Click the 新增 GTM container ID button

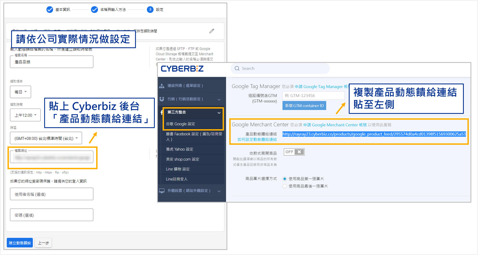point(304,106)
